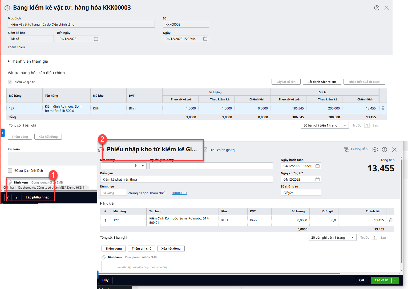Open KKK00003 reference link
The width and height of the screenshot is (408, 289).
coord(179,193)
